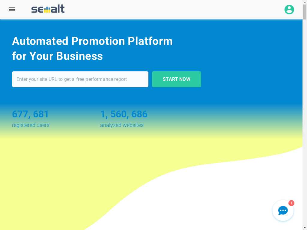The image size is (307, 230).
Task: Click the 1, 560, 686 websites count
Action: [x=124, y=114]
